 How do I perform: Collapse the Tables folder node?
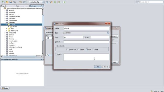(x=7, y=25)
